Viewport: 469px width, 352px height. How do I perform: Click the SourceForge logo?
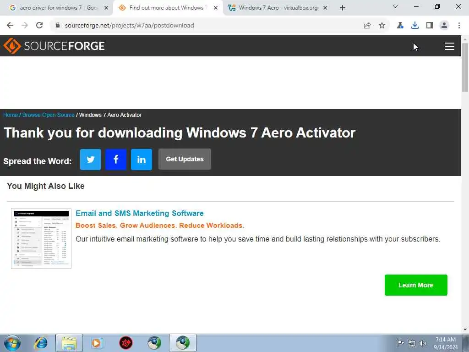[54, 46]
